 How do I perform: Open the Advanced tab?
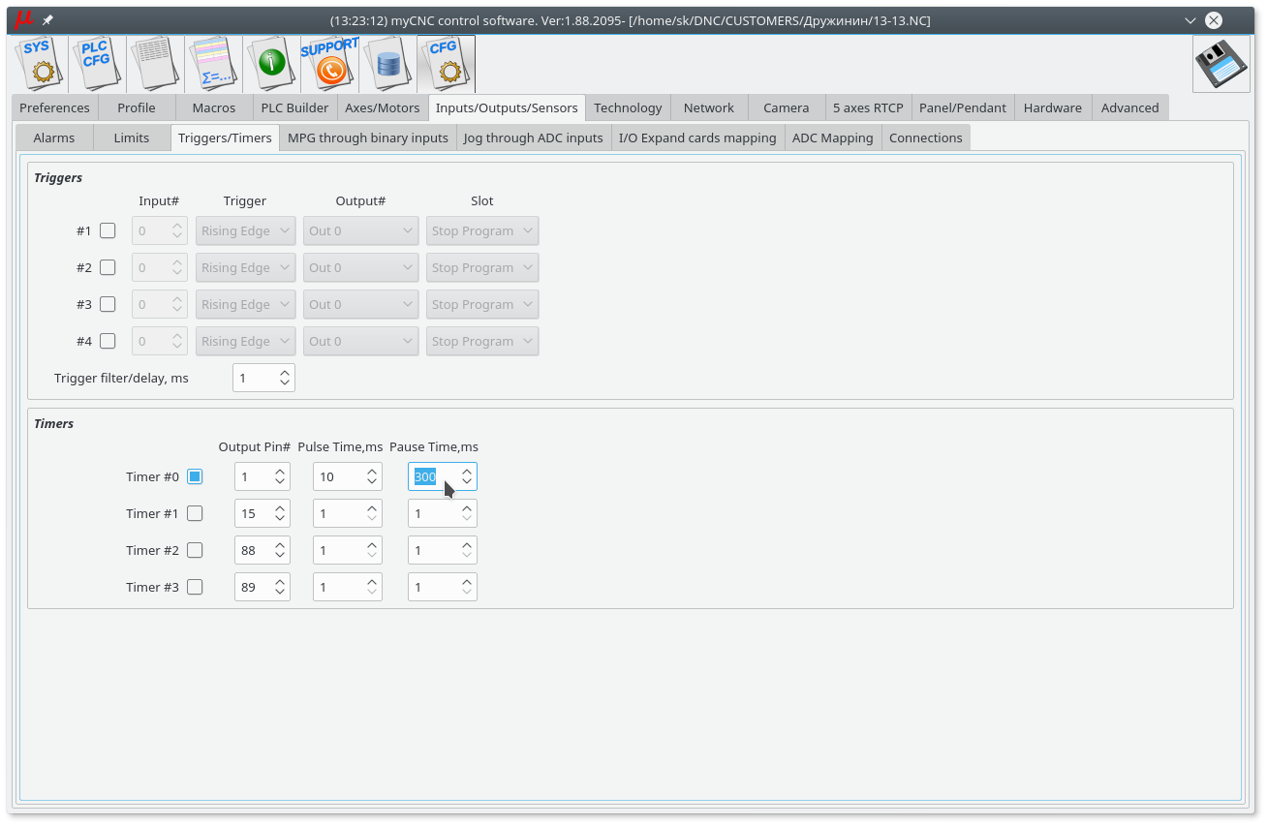point(1130,107)
